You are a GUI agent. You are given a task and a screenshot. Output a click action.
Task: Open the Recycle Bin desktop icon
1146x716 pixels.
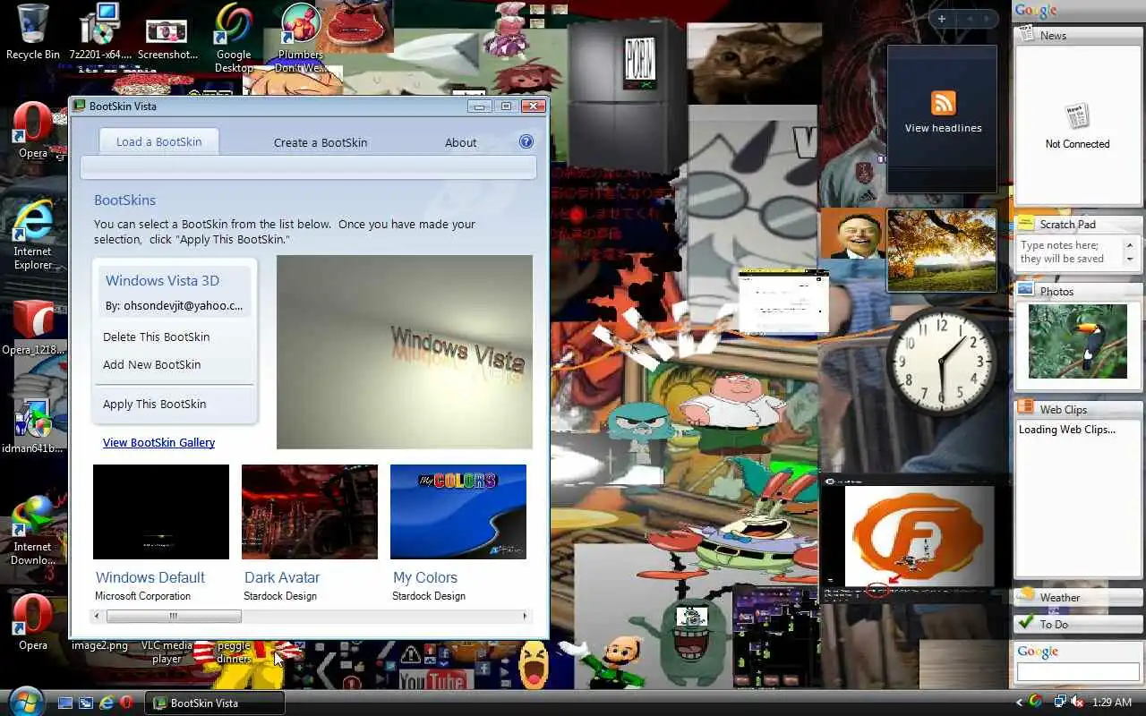tap(32, 31)
